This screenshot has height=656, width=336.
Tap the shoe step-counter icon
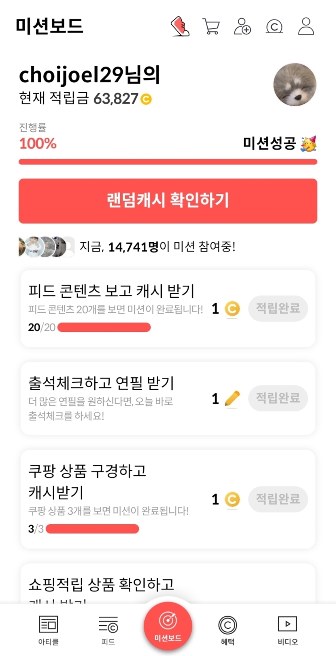point(180,26)
